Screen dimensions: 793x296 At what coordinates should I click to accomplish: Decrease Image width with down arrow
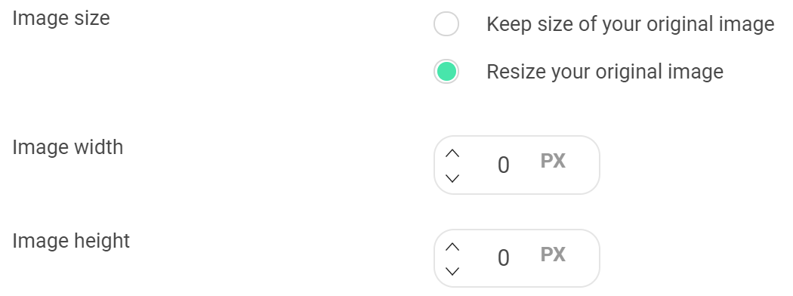click(x=452, y=178)
